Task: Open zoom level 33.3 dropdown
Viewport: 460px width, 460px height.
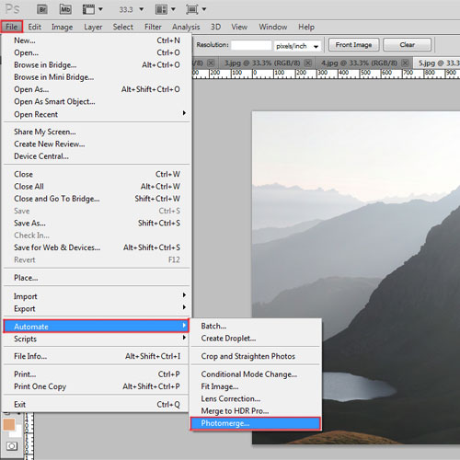Action: [142, 9]
